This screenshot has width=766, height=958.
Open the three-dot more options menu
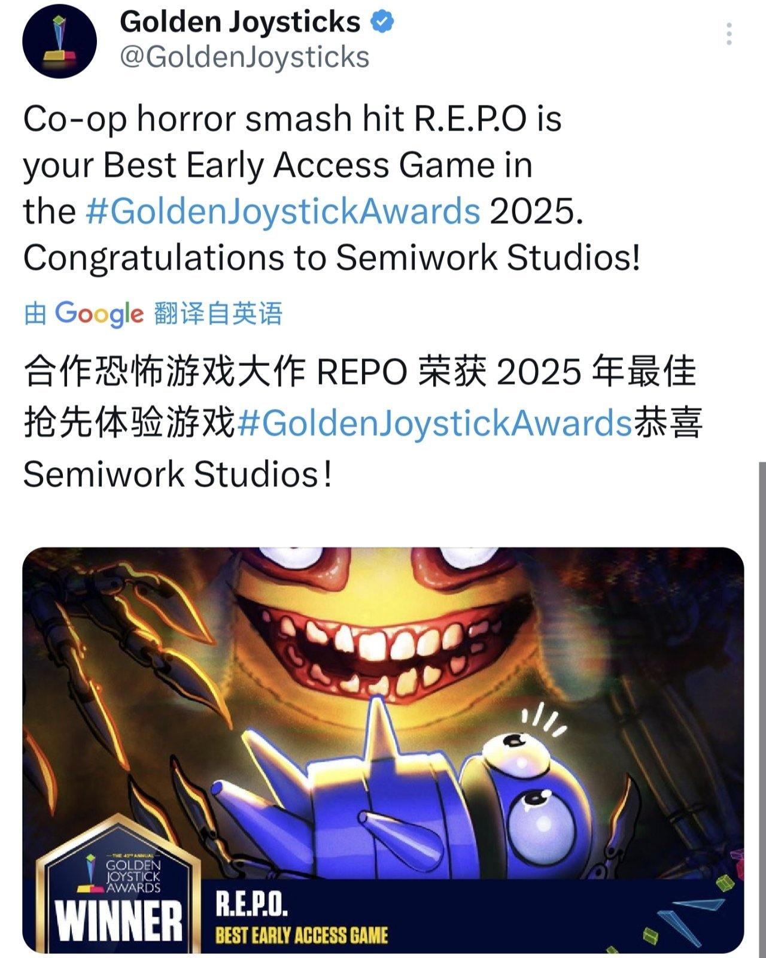coord(729,34)
